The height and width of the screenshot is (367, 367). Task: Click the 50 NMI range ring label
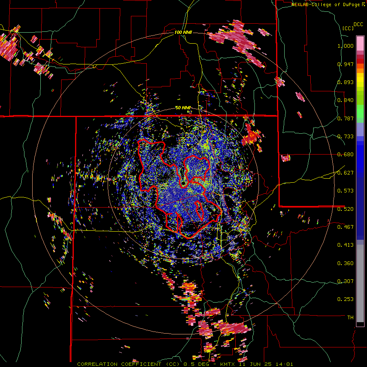click(183, 108)
